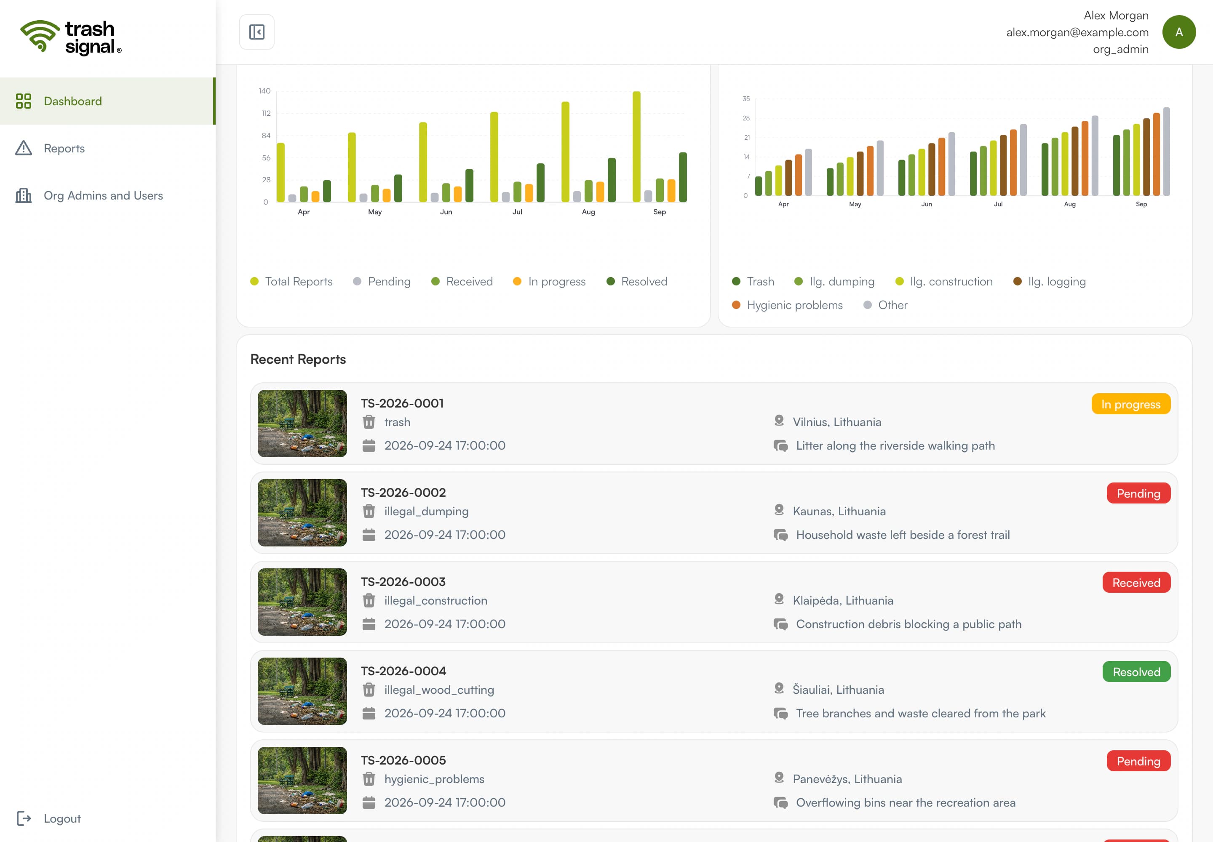The width and height of the screenshot is (1213, 842).
Task: Click the Recent Reports heading
Action: click(298, 359)
